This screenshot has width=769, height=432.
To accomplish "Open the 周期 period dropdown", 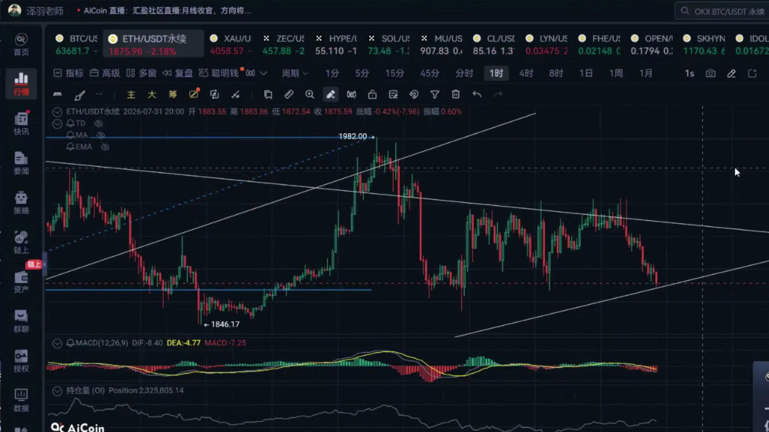I will (x=294, y=74).
